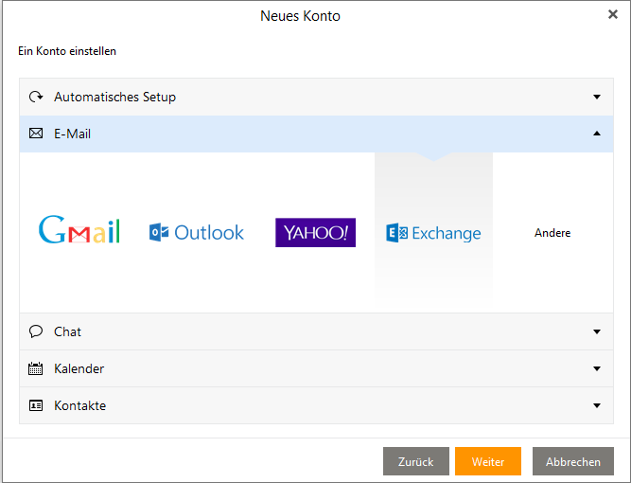This screenshot has height=483, width=631.
Task: Expand the Kalender section arrow
Action: click(597, 368)
